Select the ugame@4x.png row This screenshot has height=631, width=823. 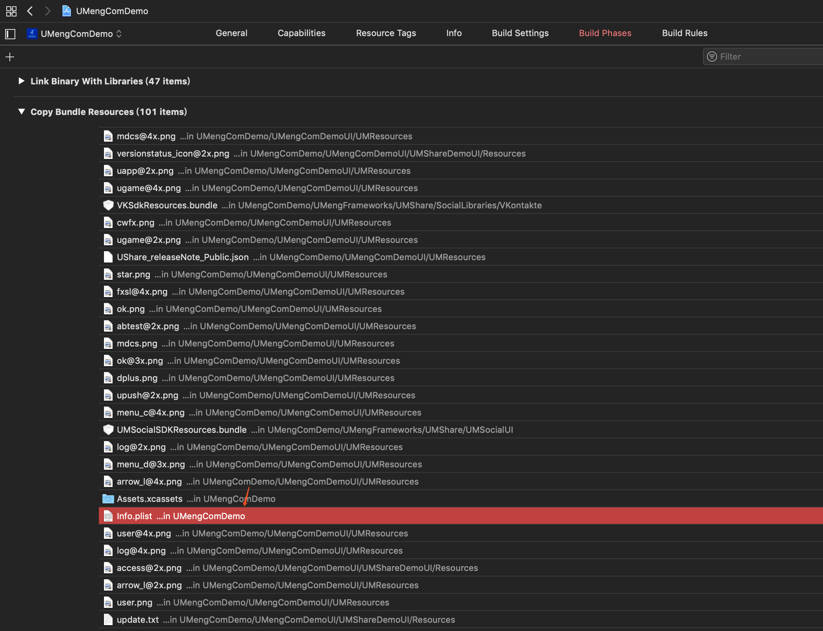click(461, 188)
